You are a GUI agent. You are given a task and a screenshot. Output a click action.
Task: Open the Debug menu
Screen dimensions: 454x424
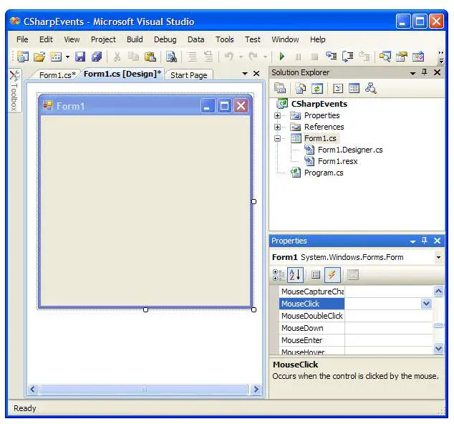click(165, 39)
